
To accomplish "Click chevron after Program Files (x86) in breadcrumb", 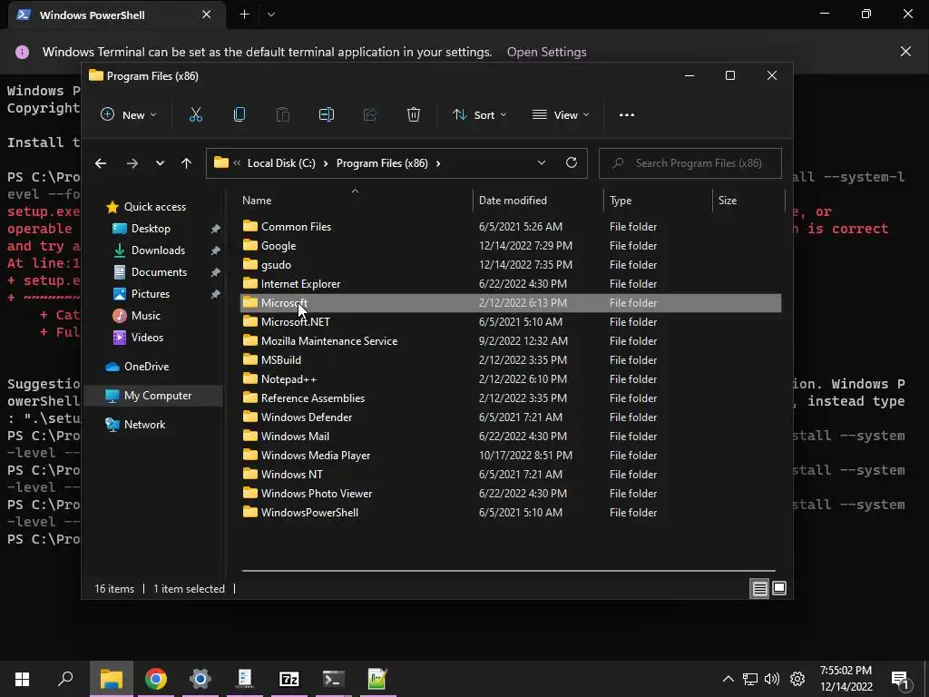I will pos(438,163).
